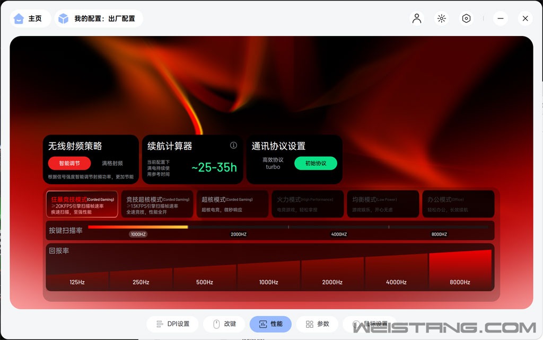
Task: Click the ~25-35h battery estimate
Action: (x=214, y=167)
